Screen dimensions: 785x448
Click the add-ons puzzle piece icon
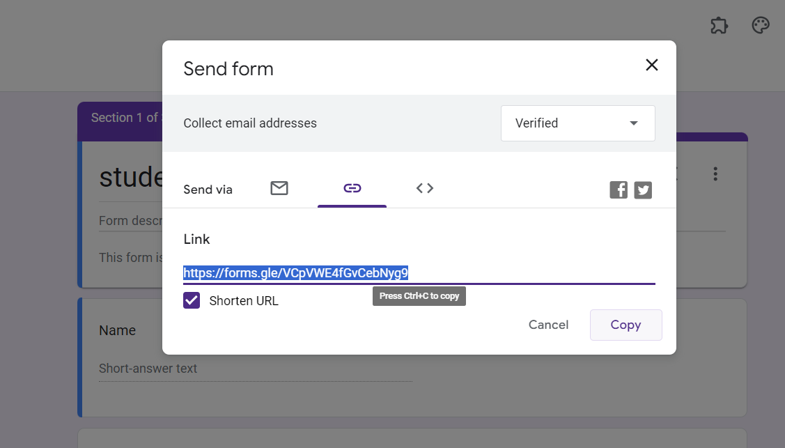(x=719, y=26)
